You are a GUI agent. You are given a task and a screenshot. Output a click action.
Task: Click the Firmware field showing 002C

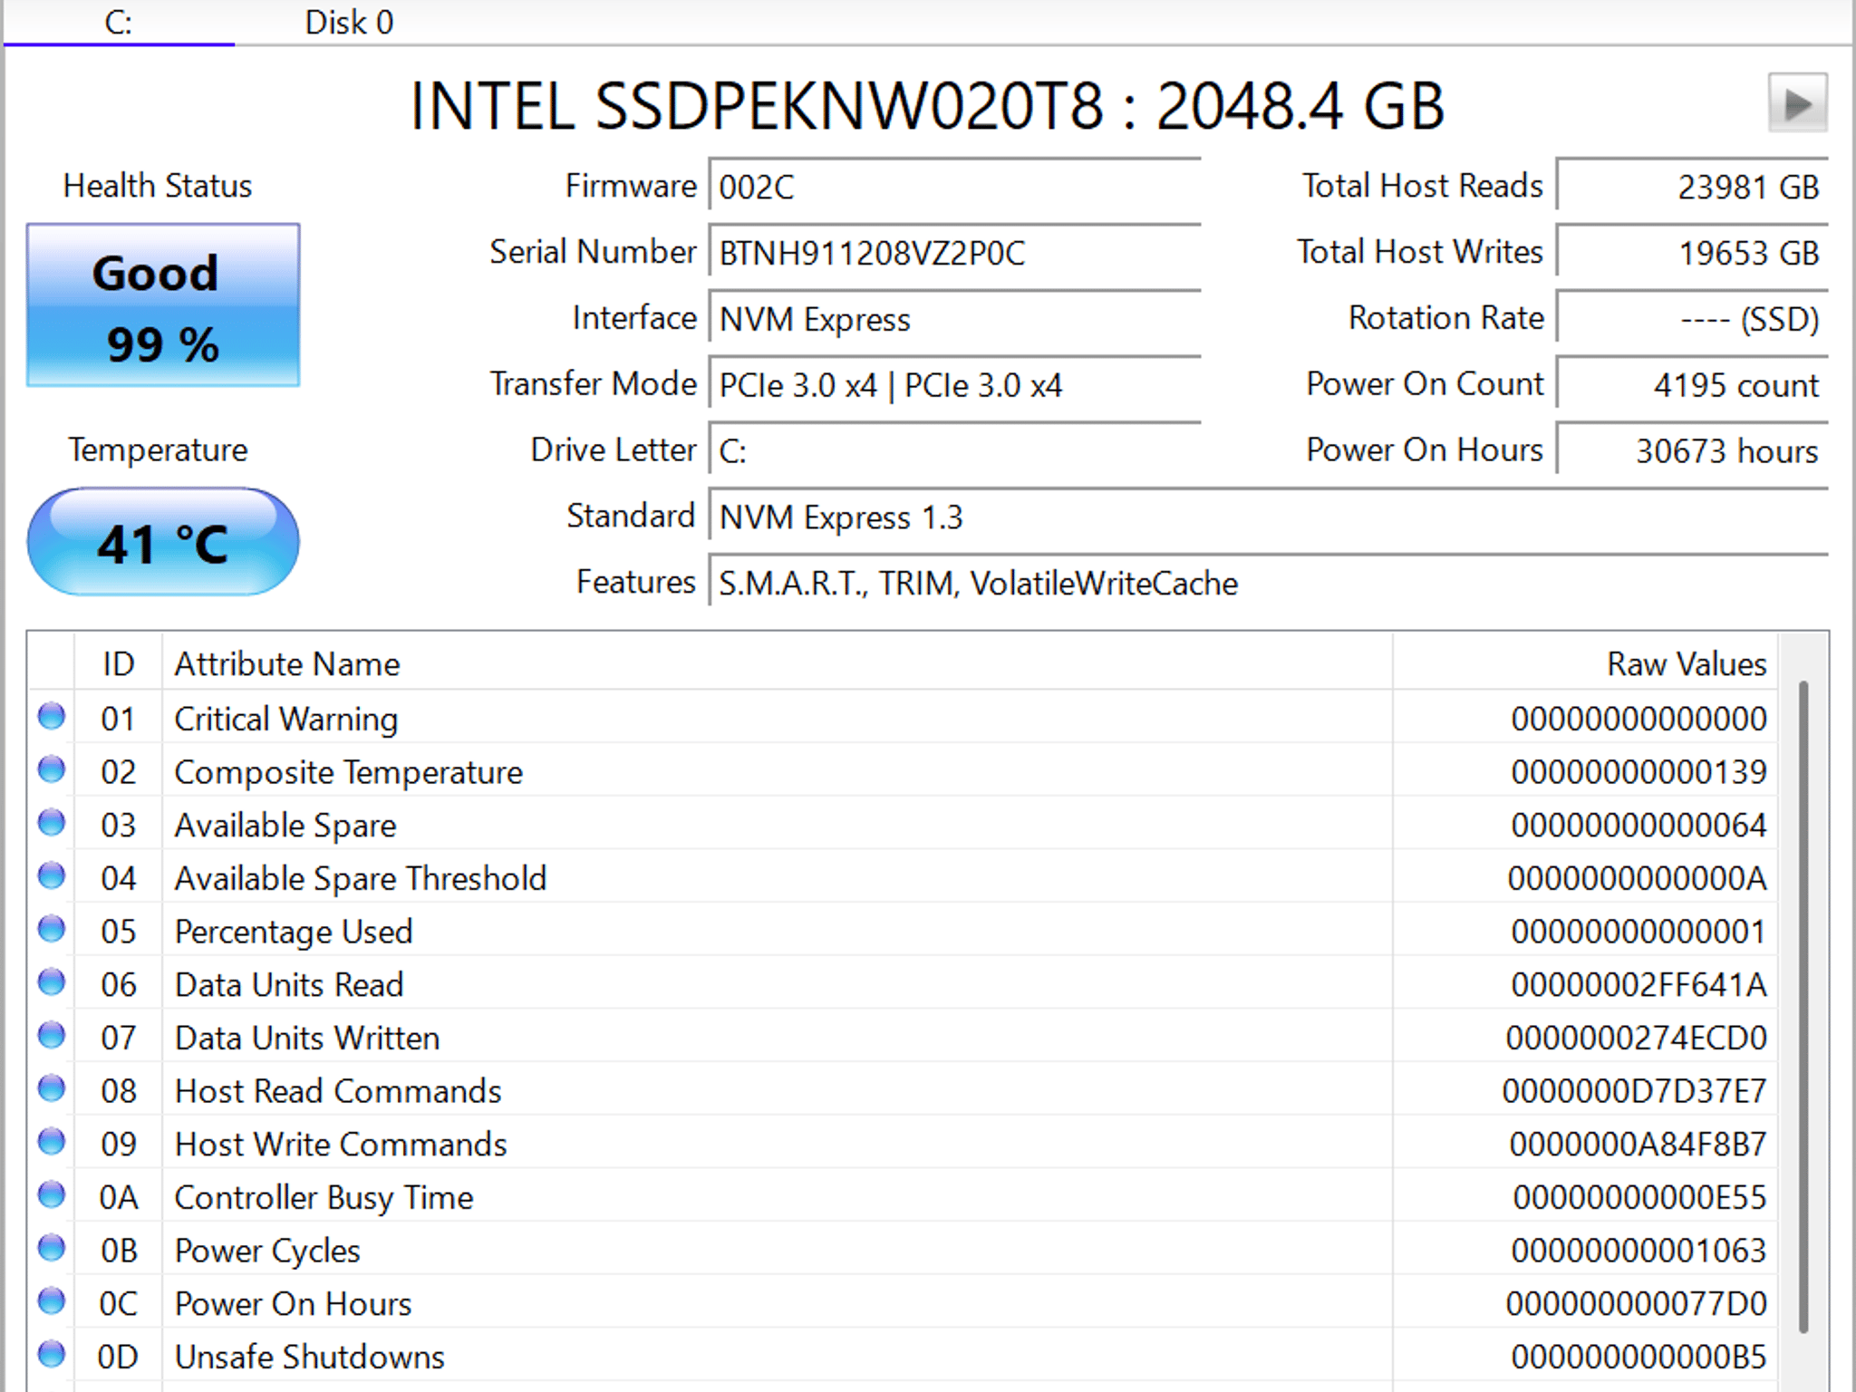tap(955, 186)
